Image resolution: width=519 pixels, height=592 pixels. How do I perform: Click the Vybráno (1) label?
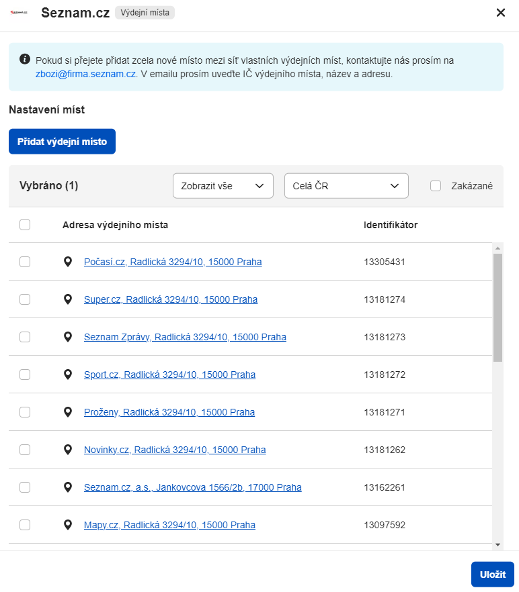pos(49,185)
